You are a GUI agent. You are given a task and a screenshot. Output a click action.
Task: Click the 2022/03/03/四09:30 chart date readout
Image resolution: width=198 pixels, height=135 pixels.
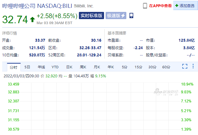21,76
